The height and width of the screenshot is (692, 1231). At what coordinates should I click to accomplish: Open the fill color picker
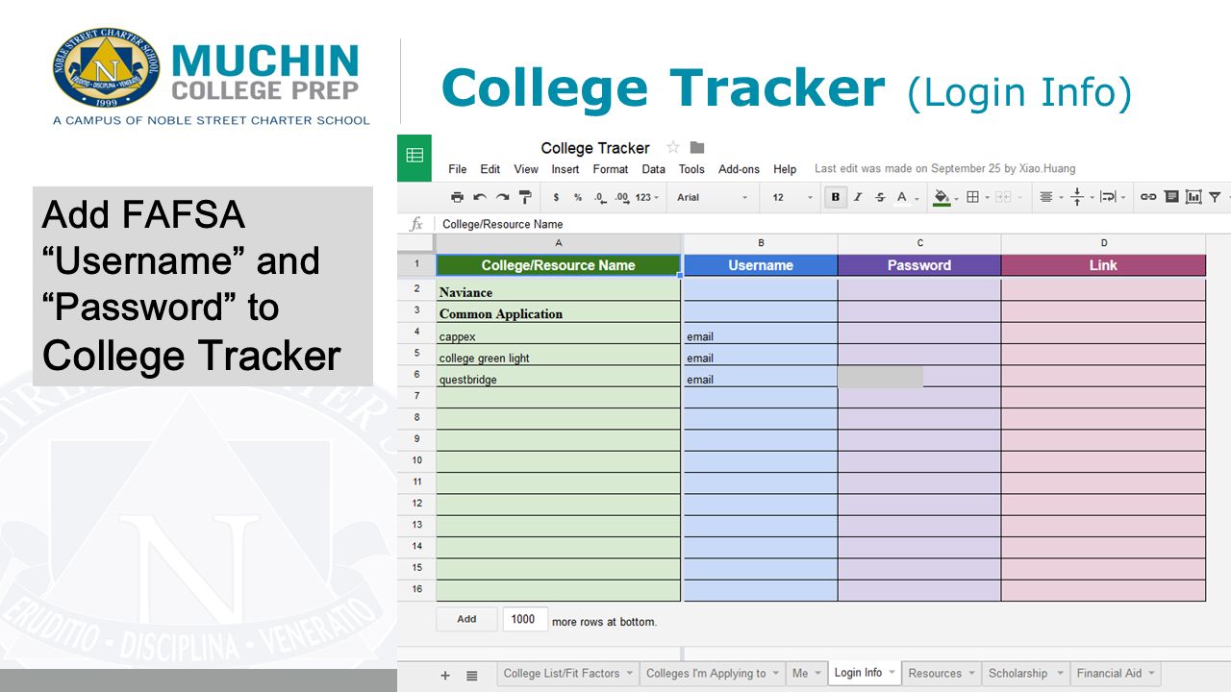coord(946,197)
